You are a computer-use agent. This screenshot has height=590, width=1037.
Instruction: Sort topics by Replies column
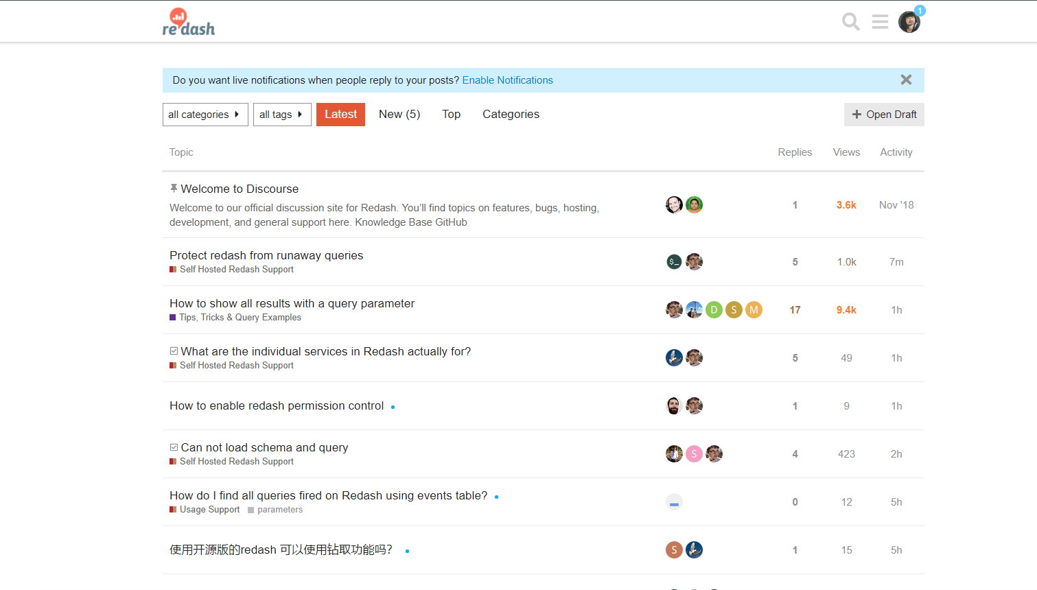[x=795, y=152]
